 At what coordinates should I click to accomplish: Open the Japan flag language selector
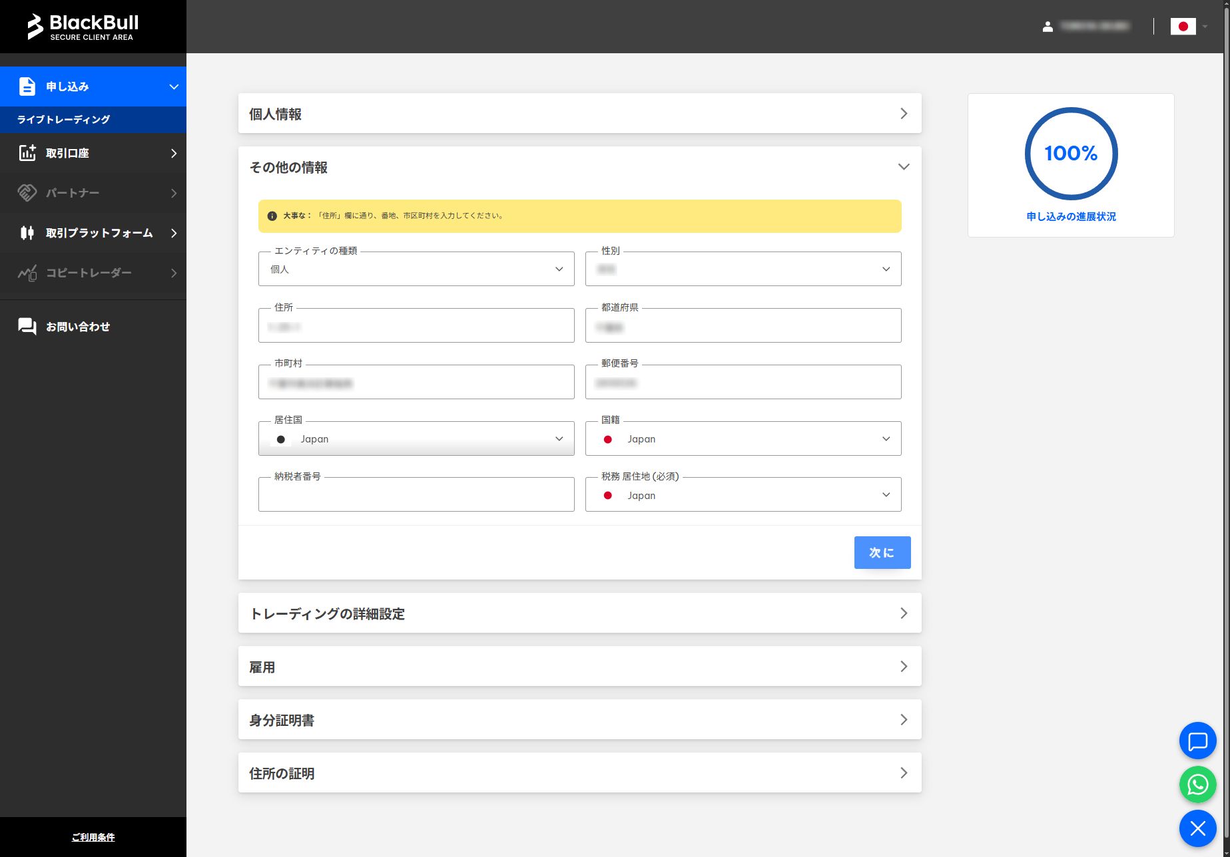pyautogui.click(x=1185, y=27)
